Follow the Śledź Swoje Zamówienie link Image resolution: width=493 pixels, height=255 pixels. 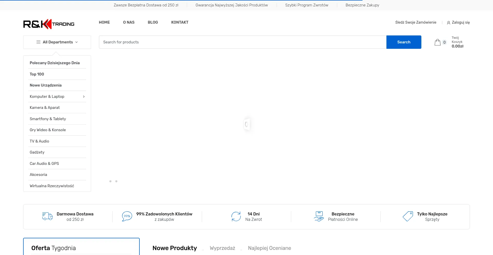(415, 22)
